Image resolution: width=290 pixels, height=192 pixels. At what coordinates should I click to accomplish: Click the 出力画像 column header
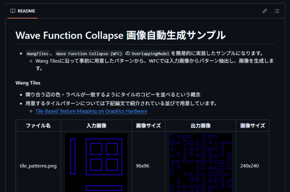coord(200,126)
